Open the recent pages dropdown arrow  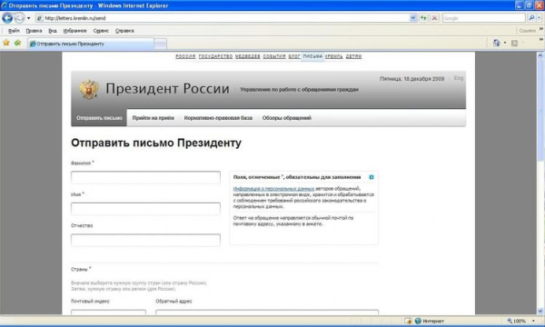tap(29, 18)
